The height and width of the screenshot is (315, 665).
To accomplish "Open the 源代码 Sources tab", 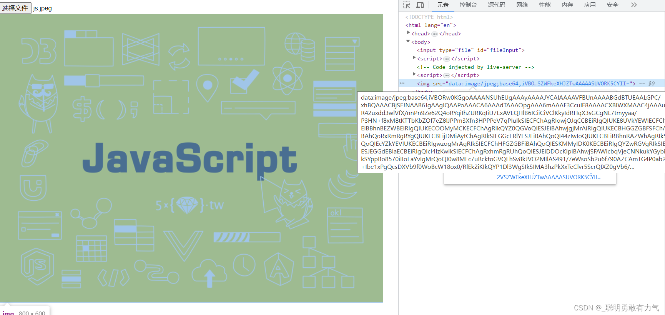I will (497, 5).
